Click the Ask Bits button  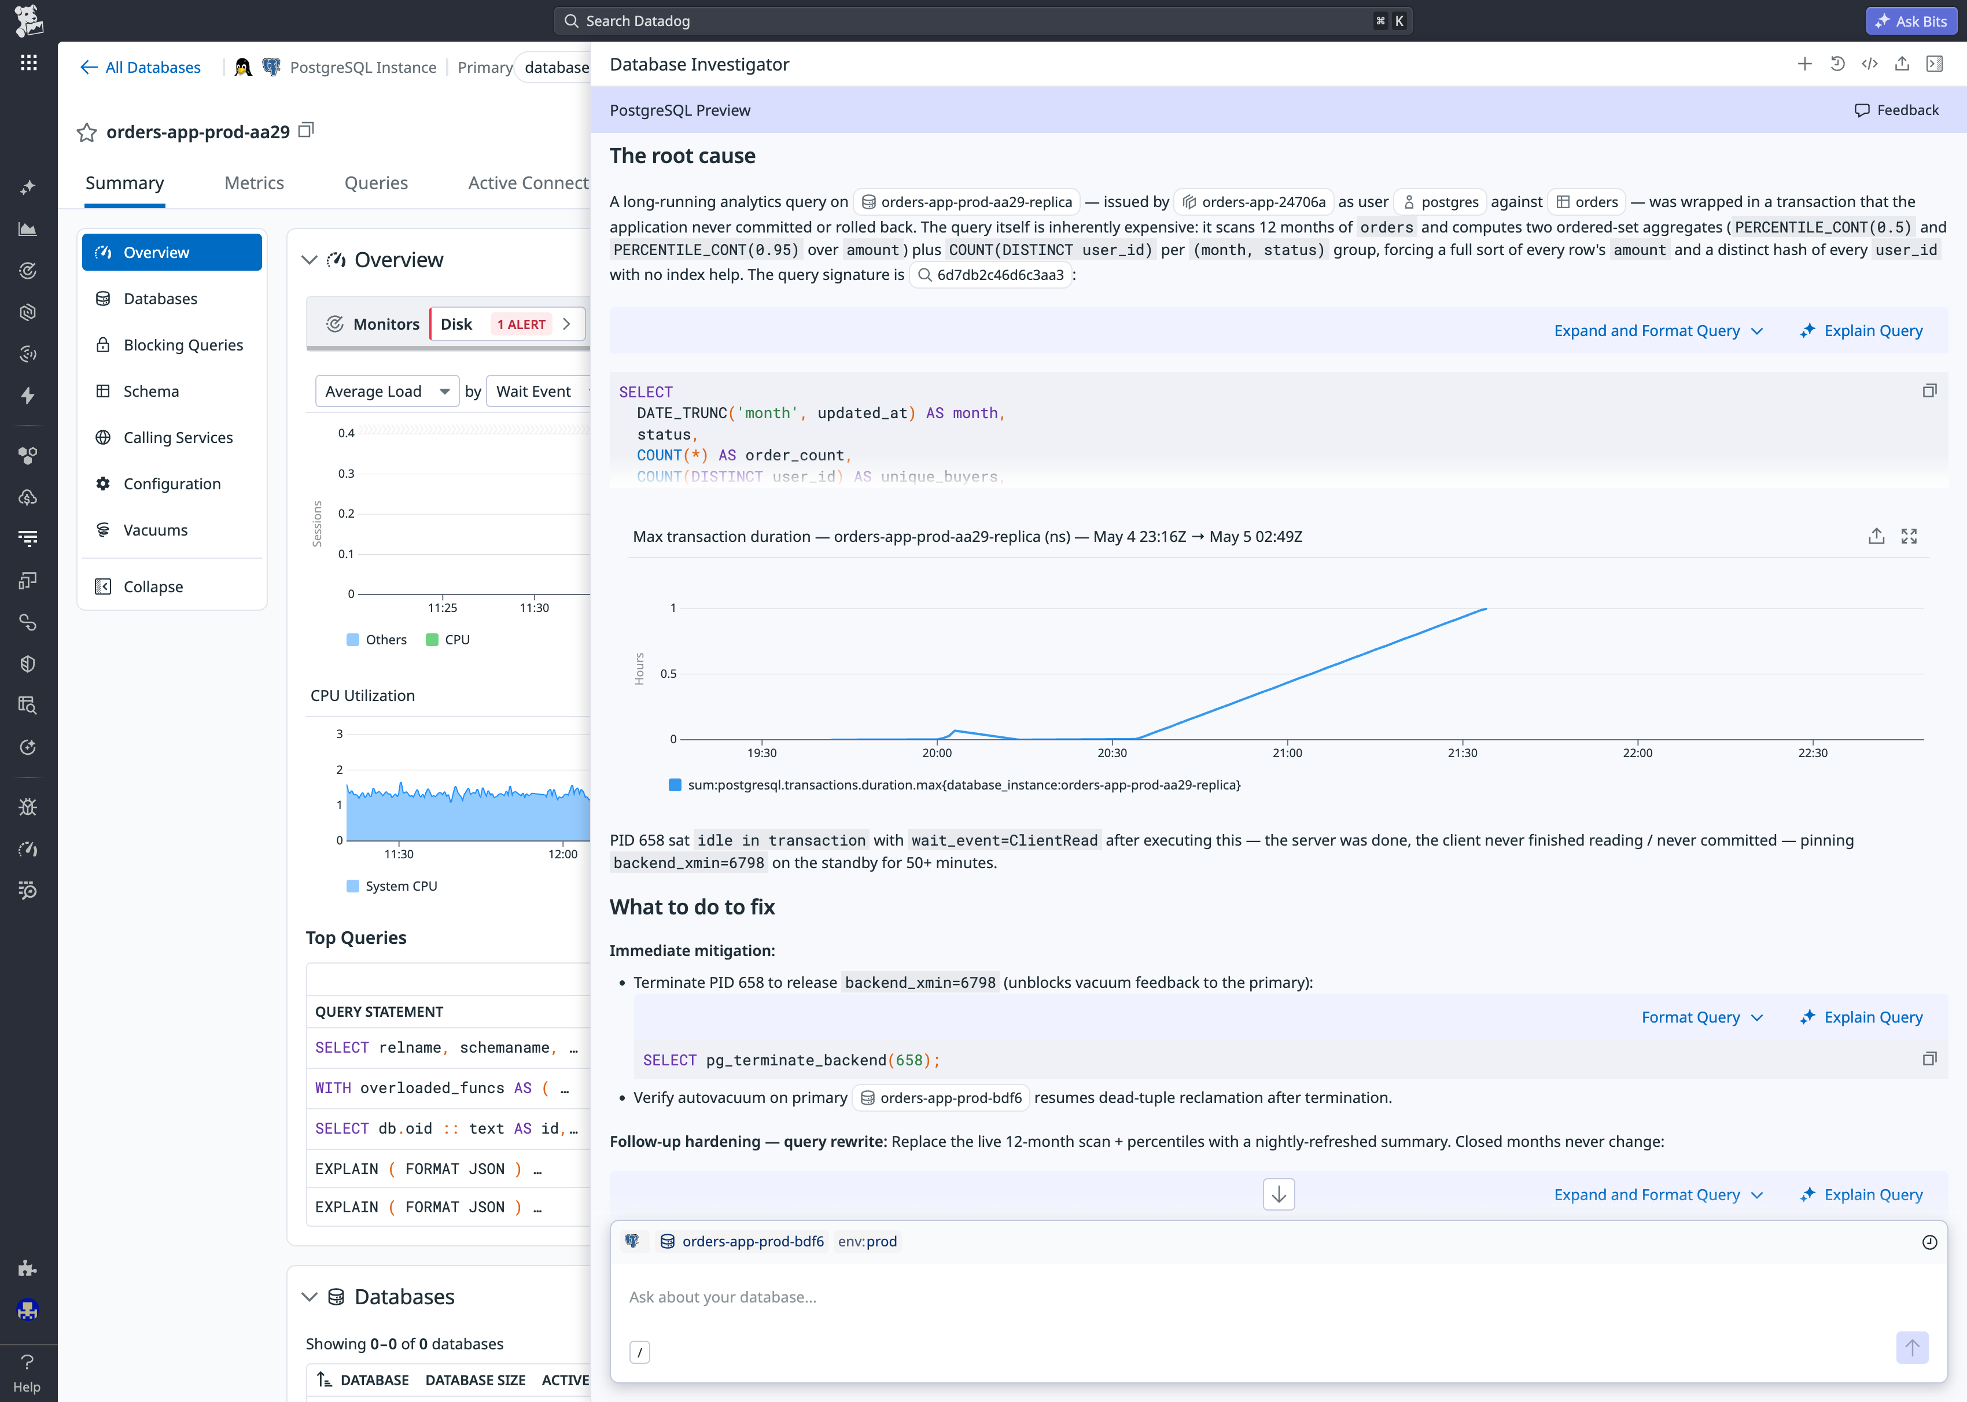pos(1911,21)
